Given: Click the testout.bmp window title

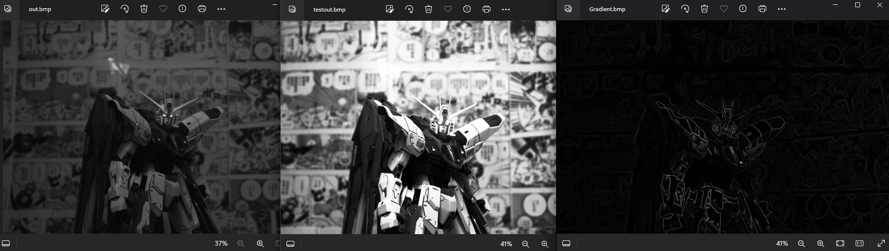Looking at the screenshot, I should tap(330, 9).
